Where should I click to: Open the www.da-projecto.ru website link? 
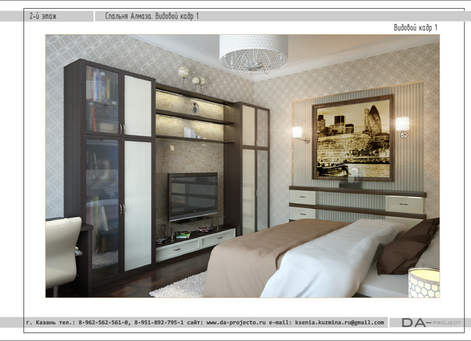coord(235,322)
